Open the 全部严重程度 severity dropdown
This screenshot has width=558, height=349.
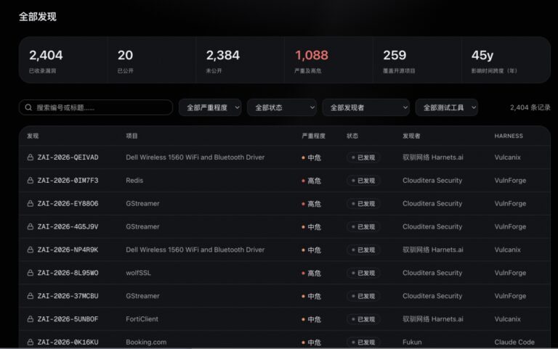(210, 107)
